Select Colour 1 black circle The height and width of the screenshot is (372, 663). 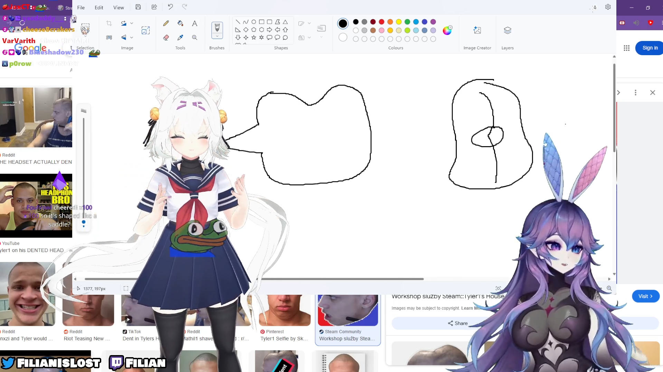pyautogui.click(x=343, y=23)
